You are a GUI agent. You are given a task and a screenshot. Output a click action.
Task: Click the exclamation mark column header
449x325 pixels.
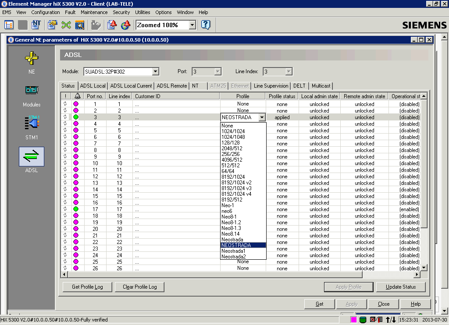[x=66, y=96]
